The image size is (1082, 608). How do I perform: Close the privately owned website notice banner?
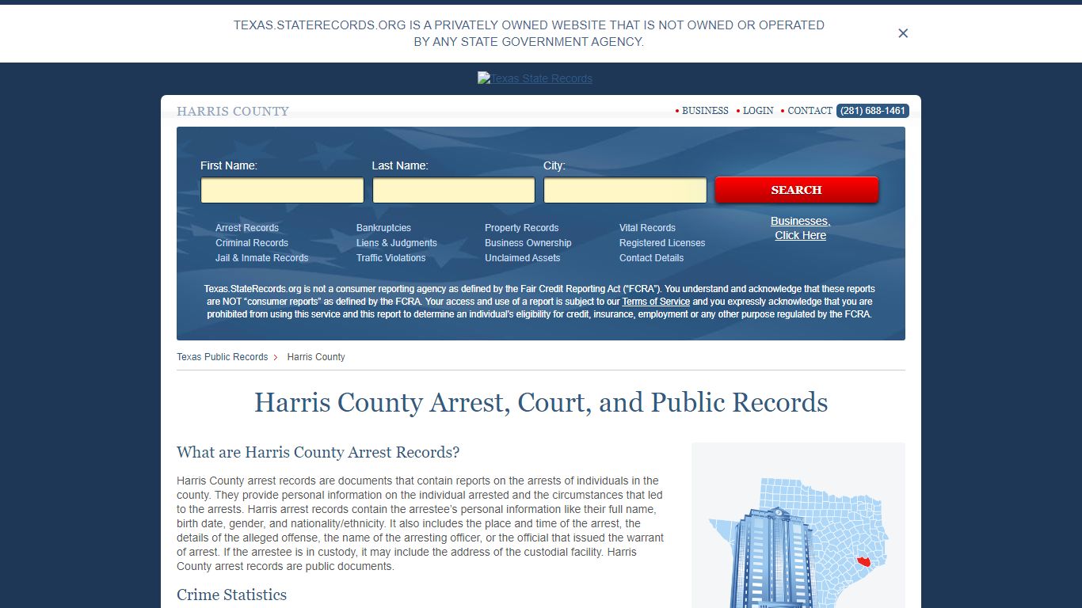[x=903, y=33]
